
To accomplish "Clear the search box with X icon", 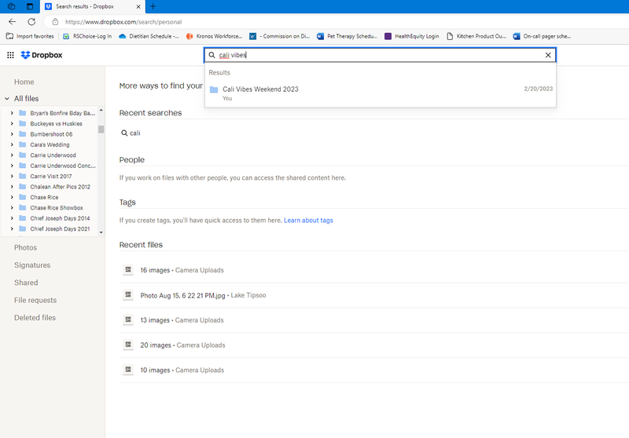I will 548,56.
